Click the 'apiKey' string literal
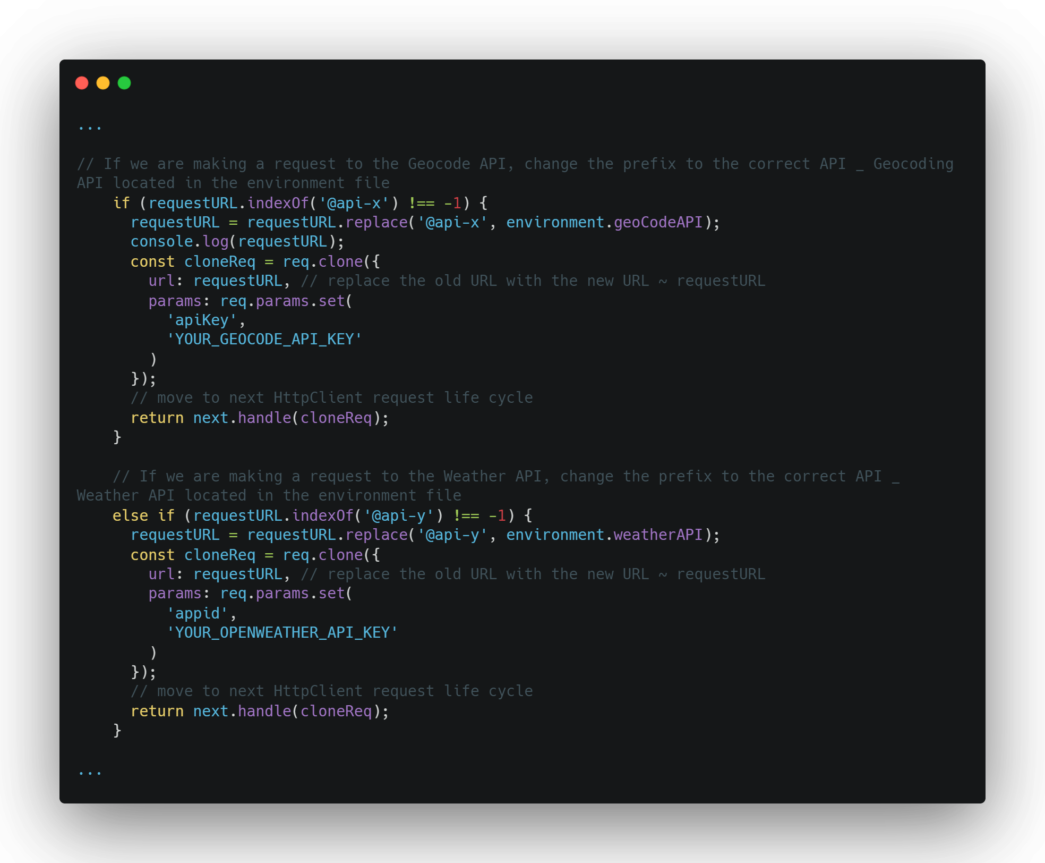1045x863 pixels. point(202,320)
